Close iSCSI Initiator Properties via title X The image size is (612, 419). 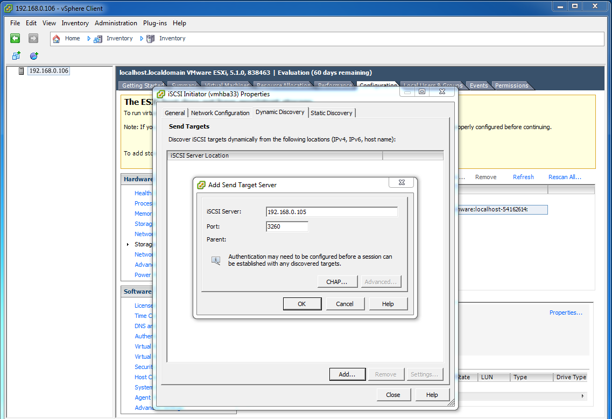(x=442, y=91)
